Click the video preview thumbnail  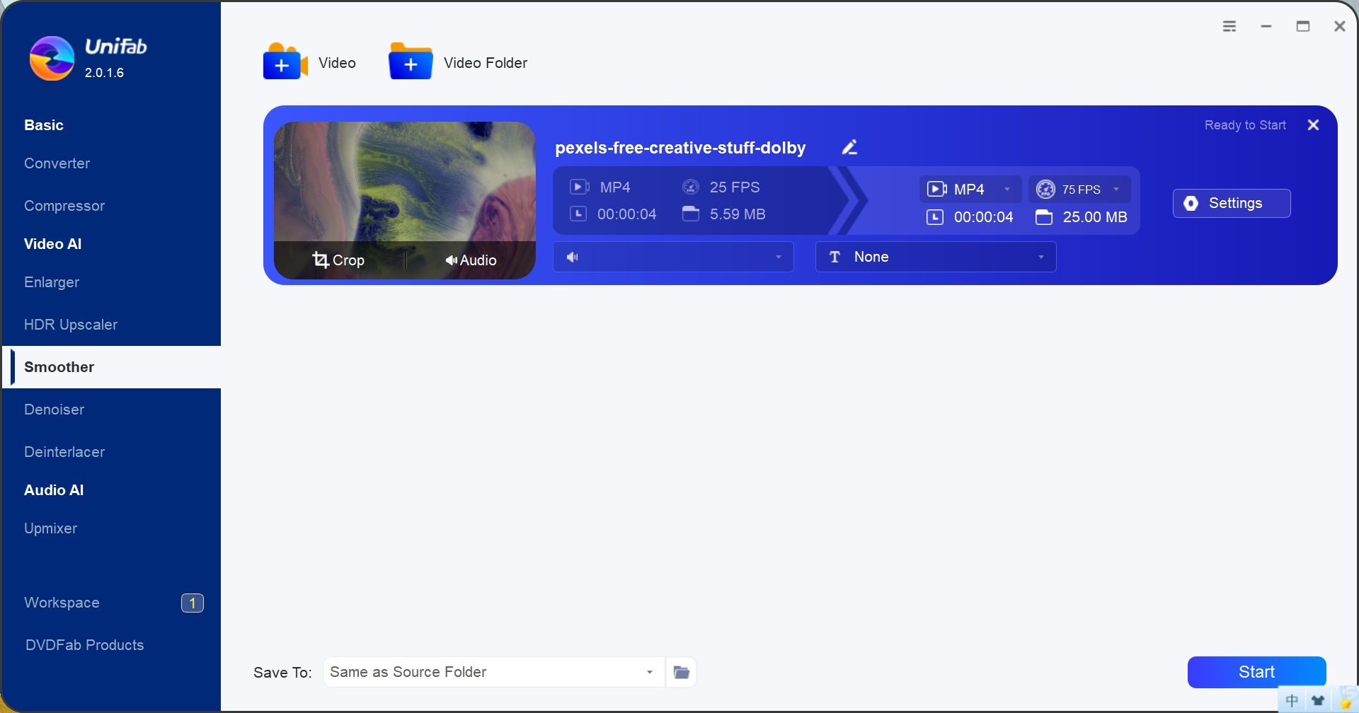point(403,184)
